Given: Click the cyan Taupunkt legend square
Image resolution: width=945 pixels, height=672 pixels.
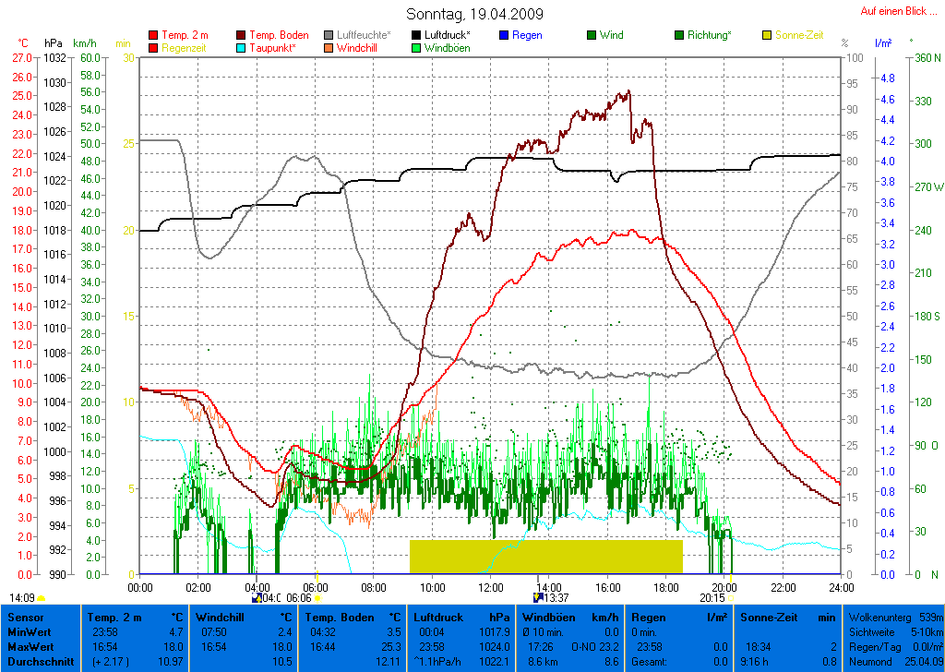Looking at the screenshot, I should tap(242, 48).
